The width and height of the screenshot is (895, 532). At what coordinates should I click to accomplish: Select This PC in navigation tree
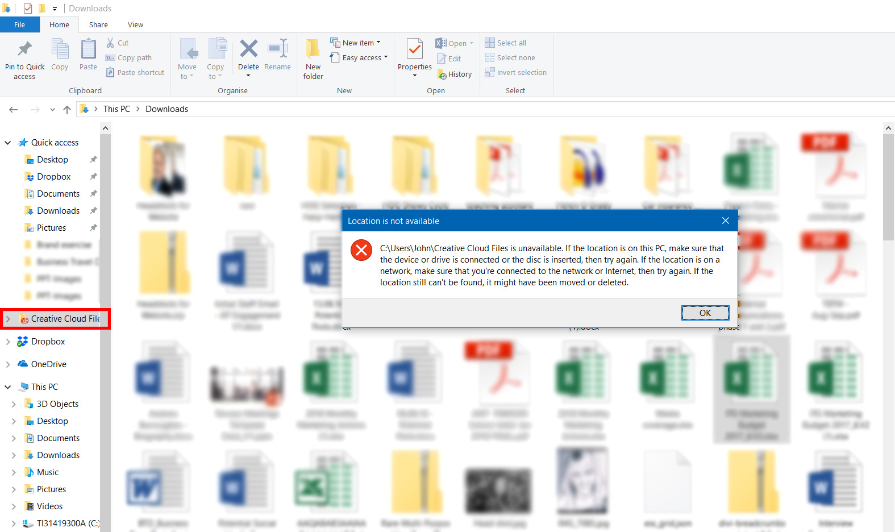44,386
